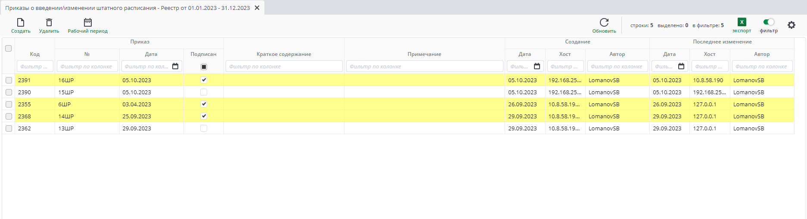Open the calendar picker in the Приказ Дата filter
This screenshot has width=807, height=219.
175,66
